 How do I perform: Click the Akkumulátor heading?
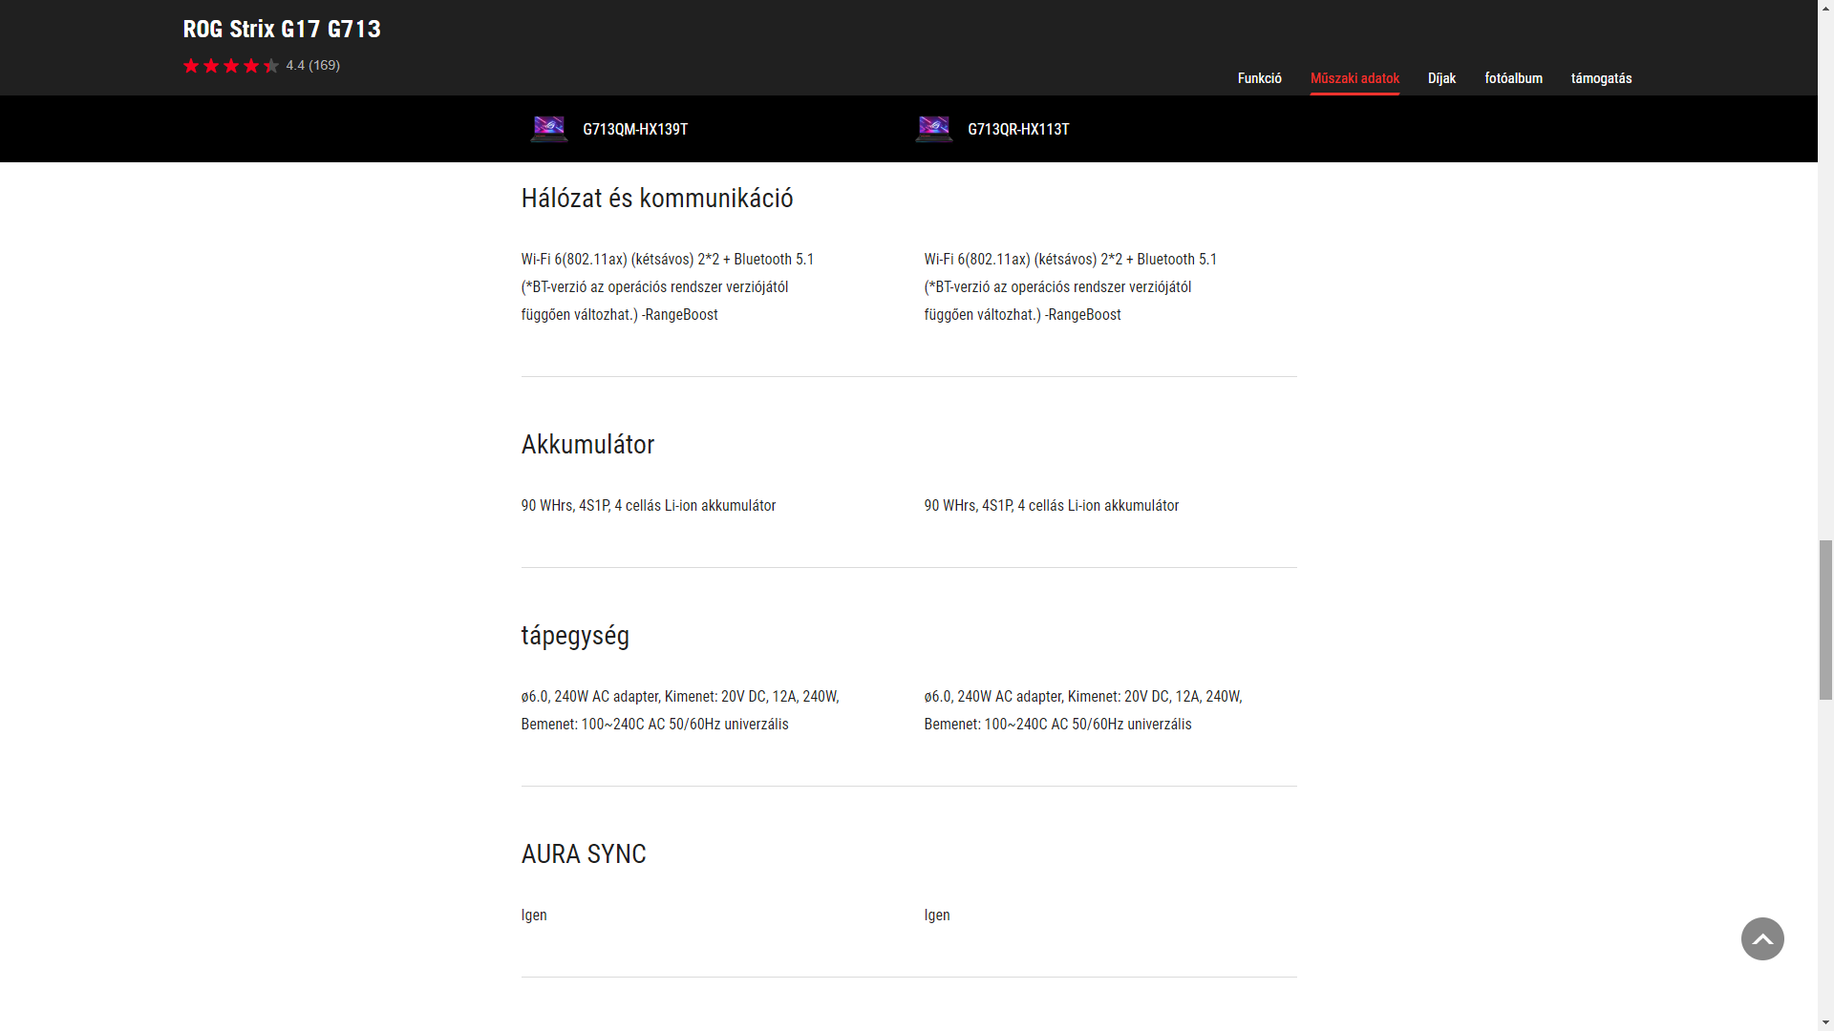587,444
